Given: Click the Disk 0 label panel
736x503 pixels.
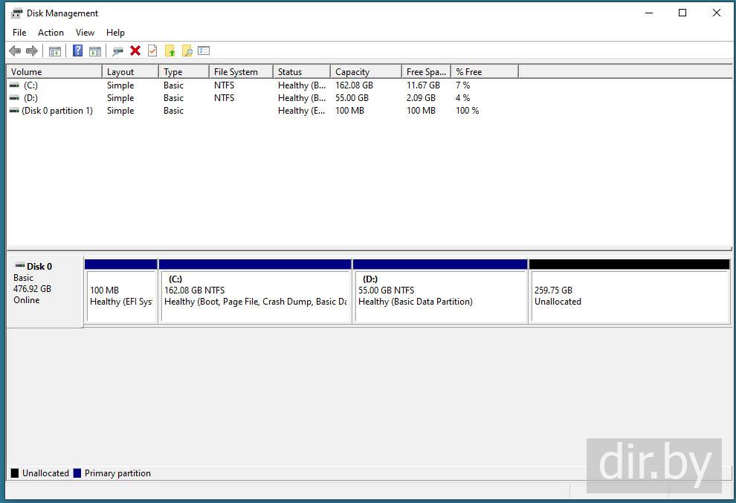Looking at the screenshot, I should pyautogui.click(x=43, y=290).
